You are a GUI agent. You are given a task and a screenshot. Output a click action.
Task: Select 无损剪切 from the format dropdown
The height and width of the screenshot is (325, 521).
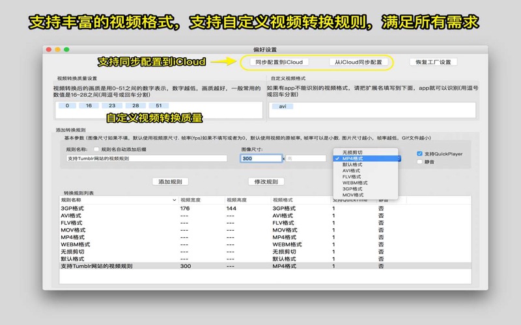click(x=354, y=152)
